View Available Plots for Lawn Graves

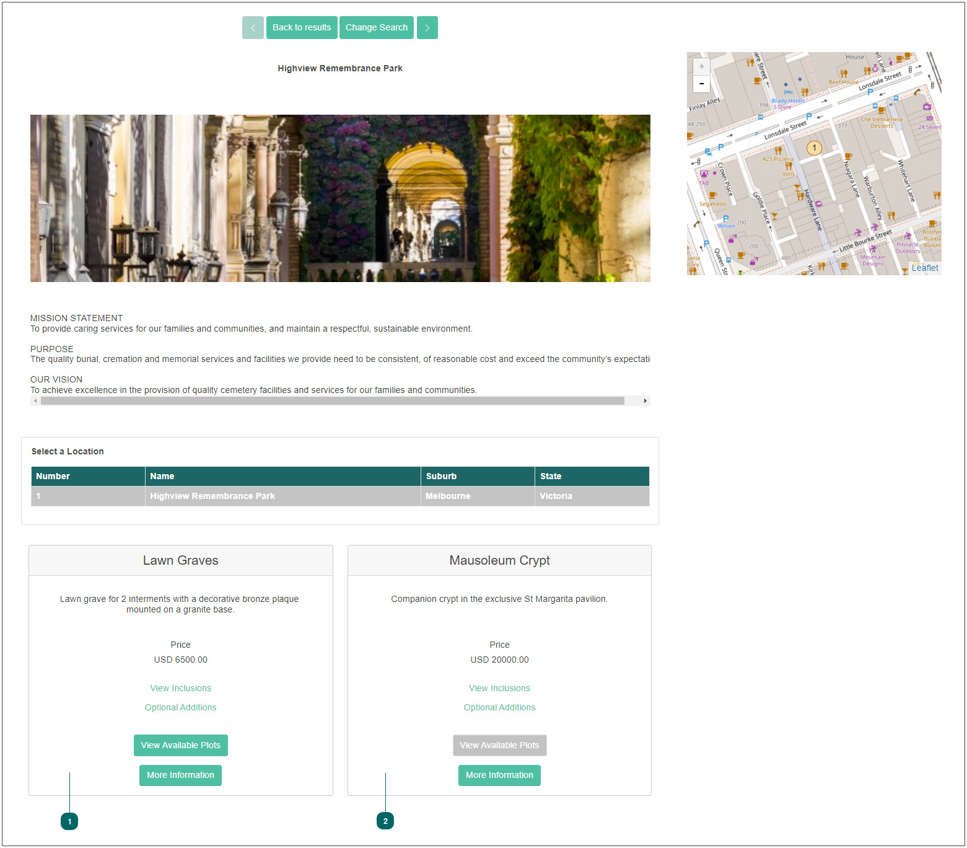tap(180, 745)
